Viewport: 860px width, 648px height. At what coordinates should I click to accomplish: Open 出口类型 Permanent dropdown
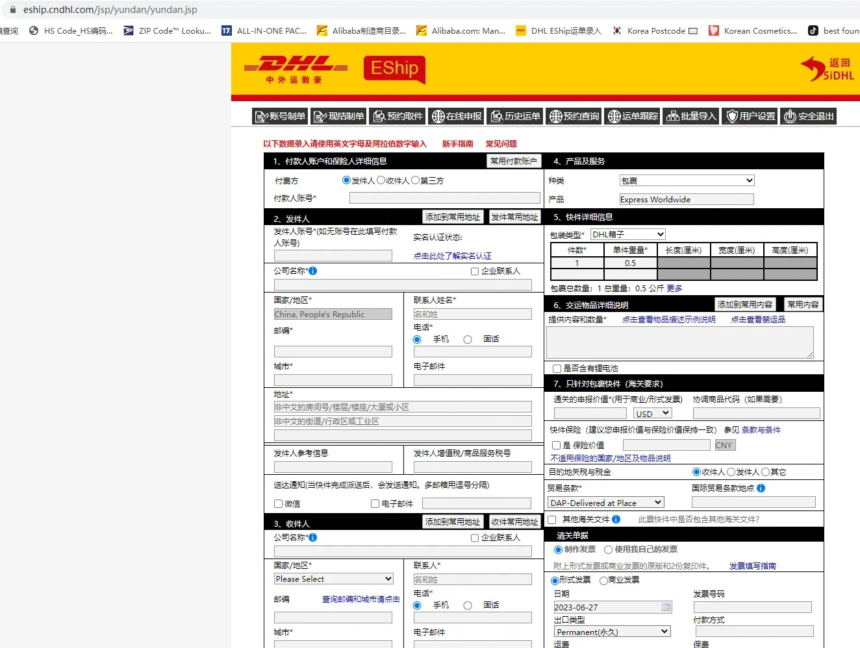point(613,631)
